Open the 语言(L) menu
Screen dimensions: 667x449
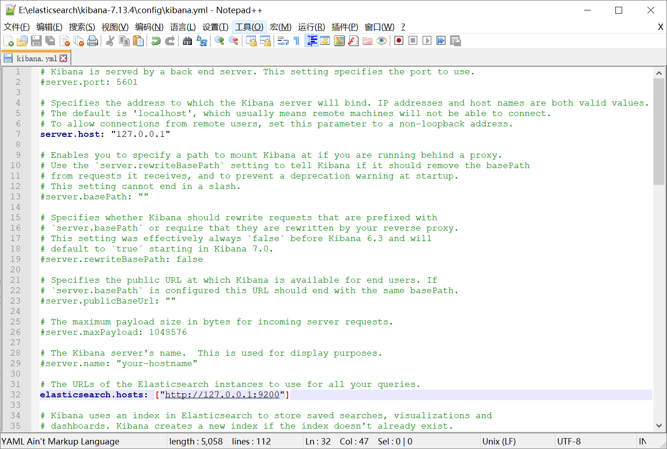pyautogui.click(x=183, y=27)
